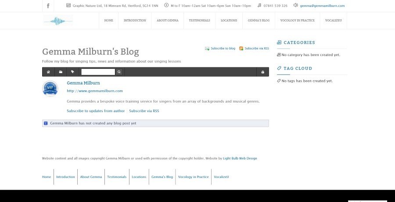Open the blog tags icon
This screenshot has width=395, height=202.
[x=72, y=72]
